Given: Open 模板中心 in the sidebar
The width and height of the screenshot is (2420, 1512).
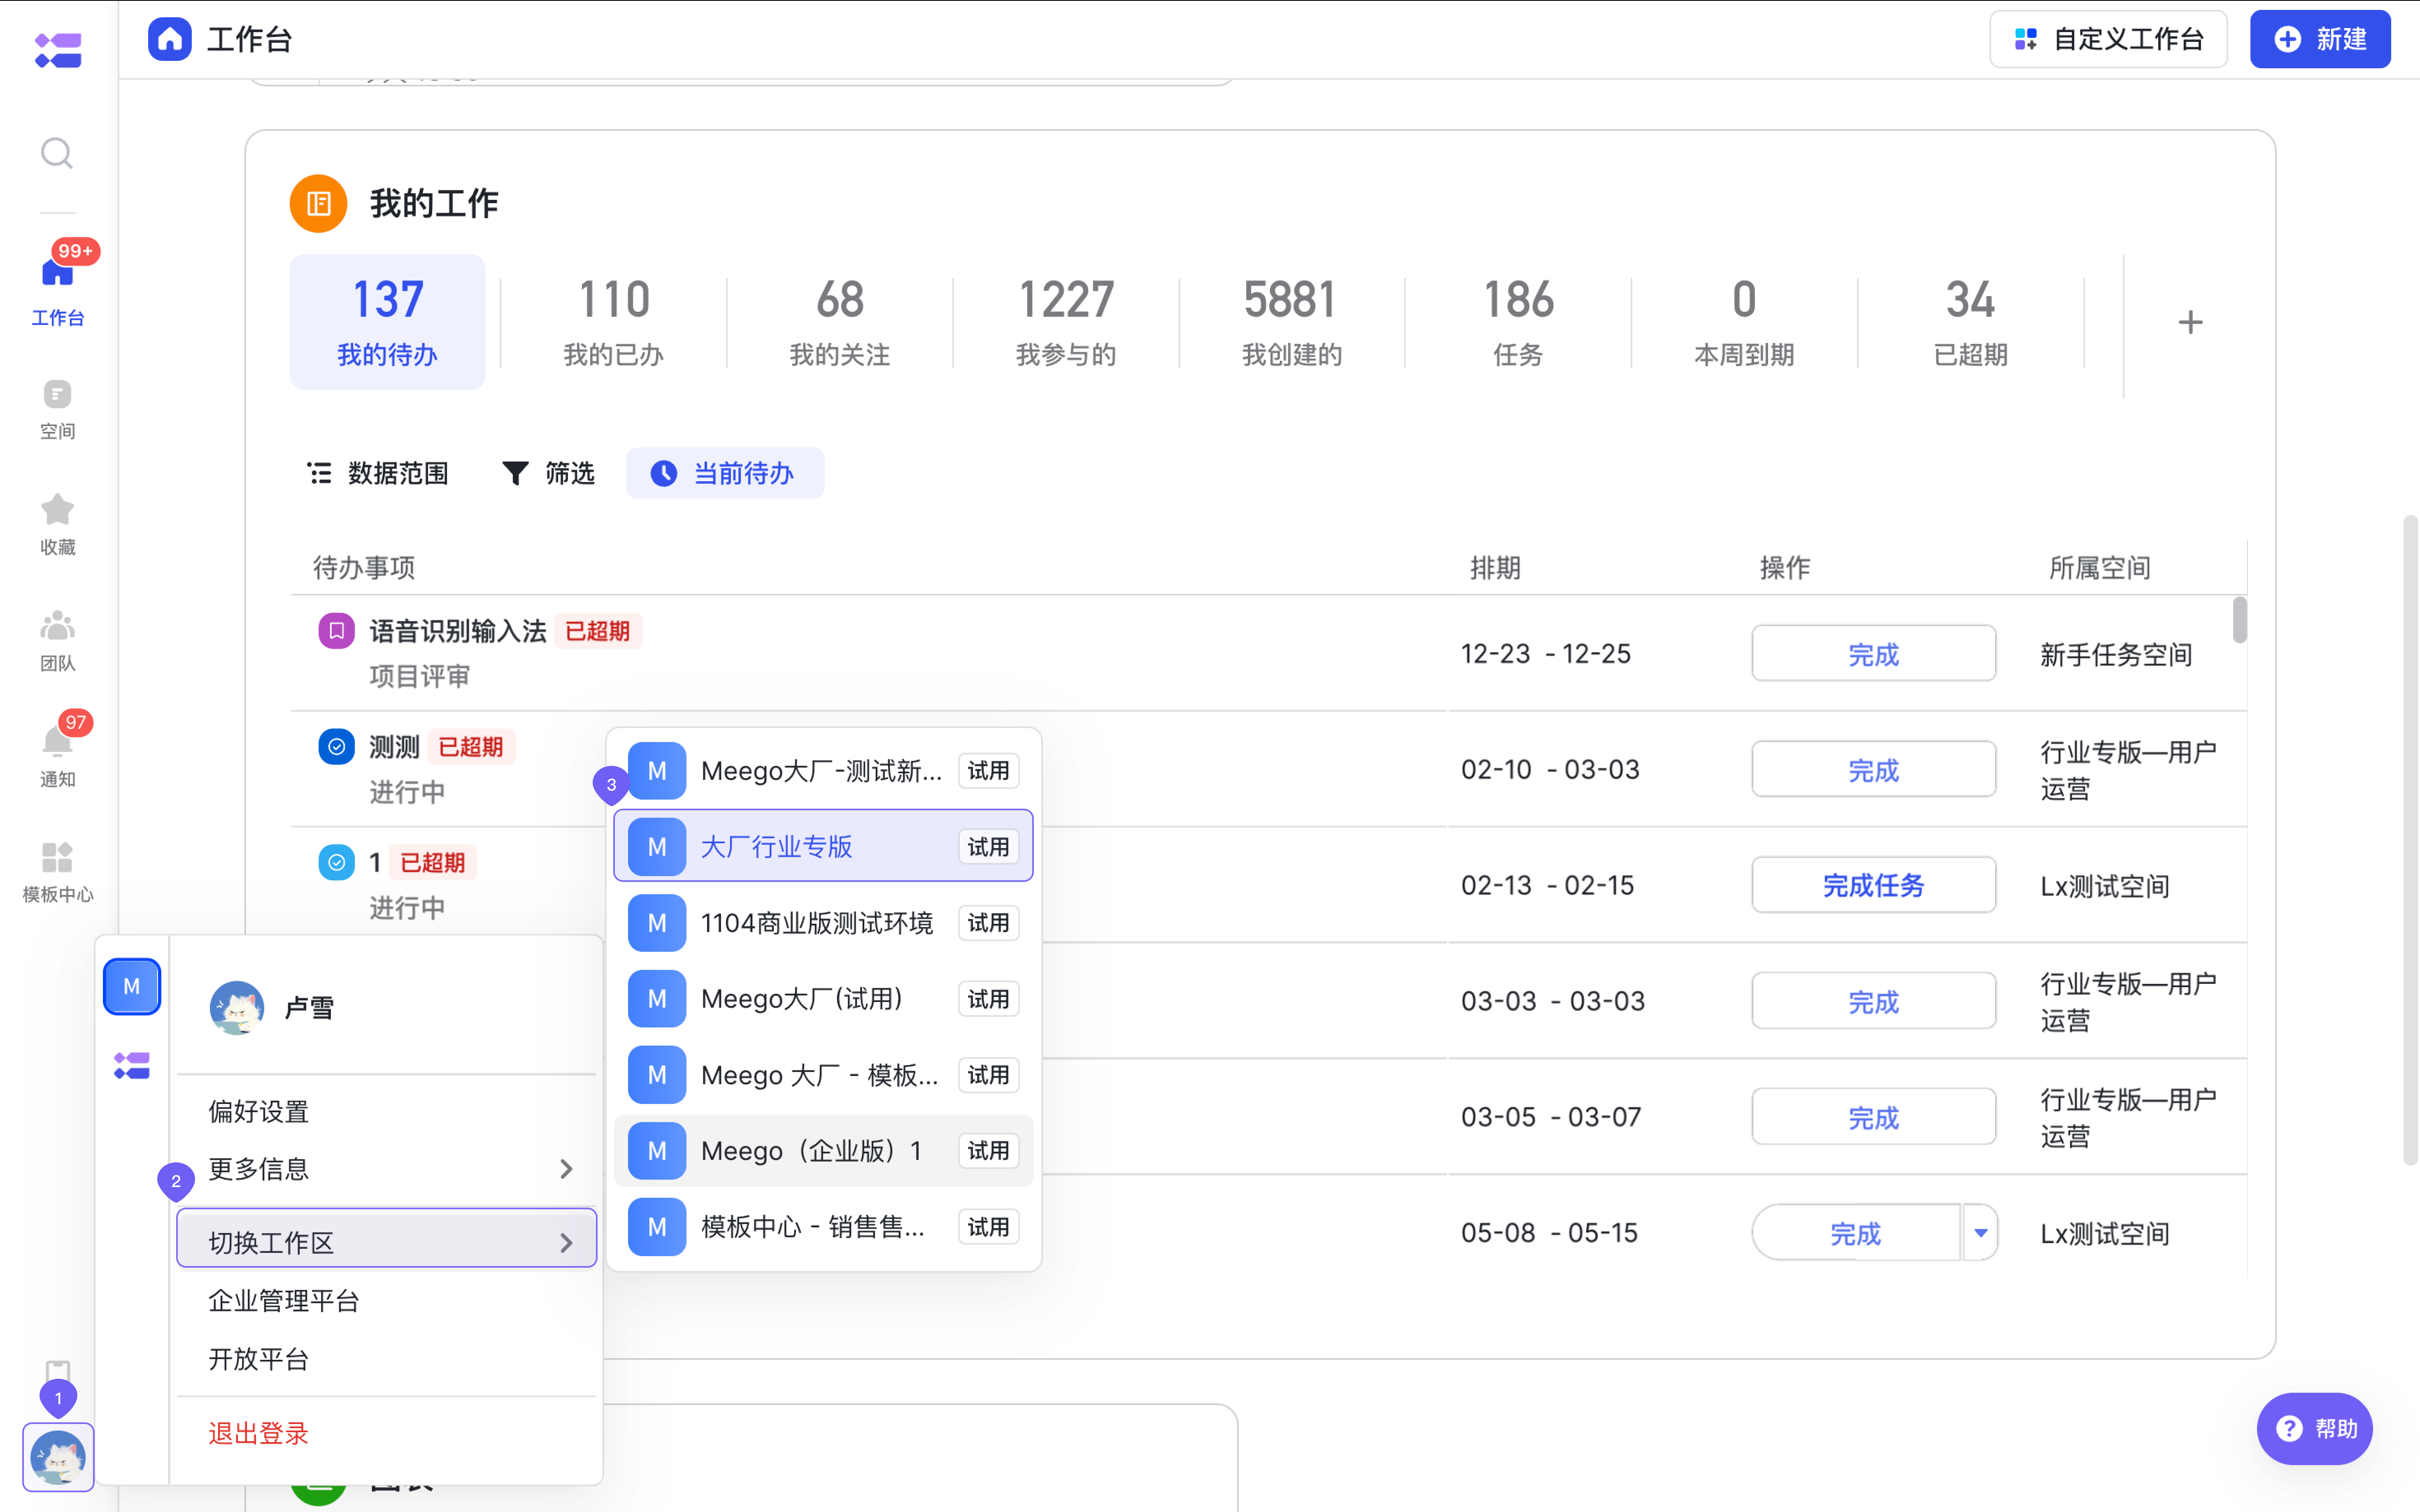Looking at the screenshot, I should [57, 872].
